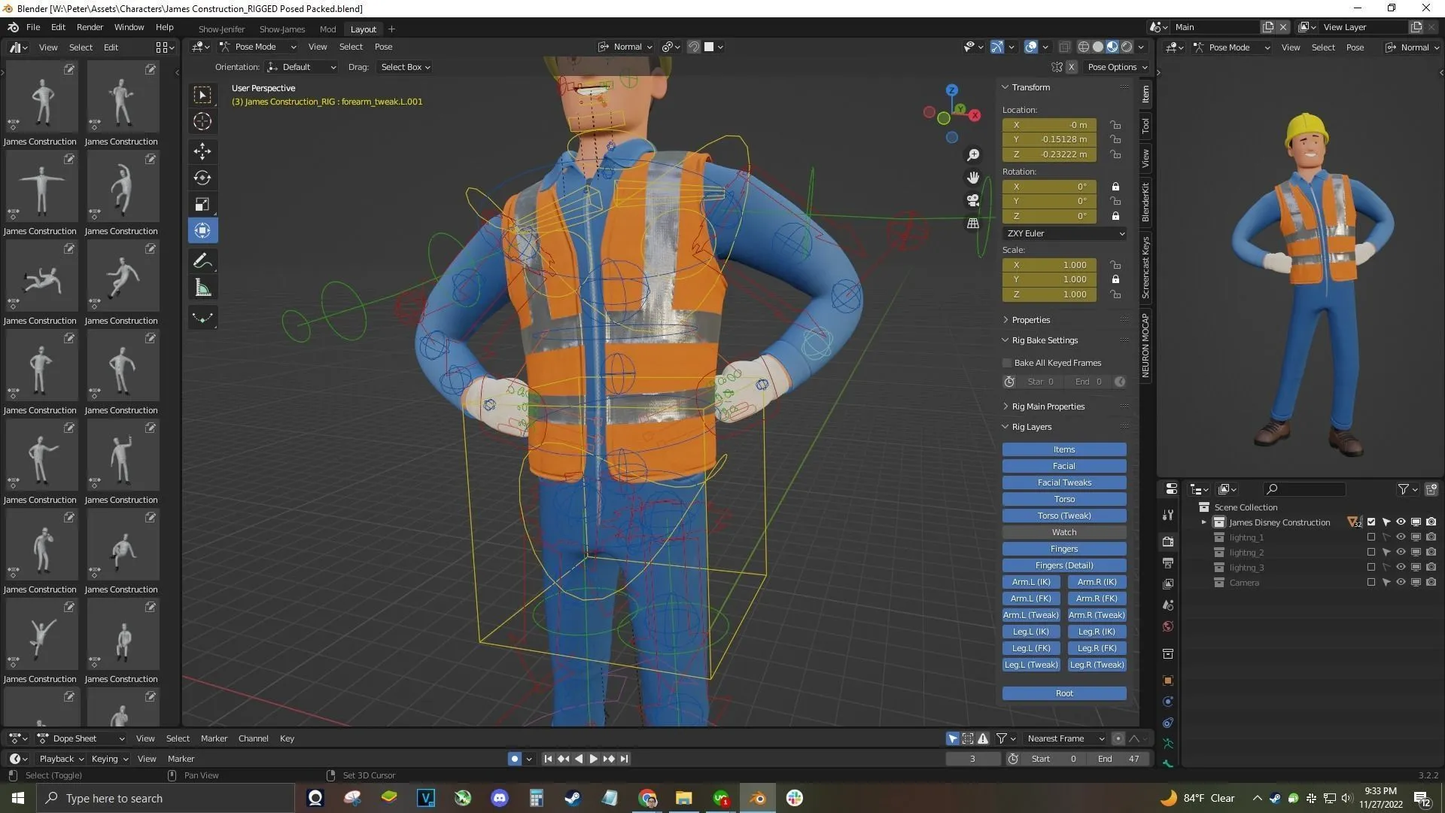Screen dimensions: 1445x813
Task: Enable the lightng_2 collection checkbox
Action: tap(1371, 552)
